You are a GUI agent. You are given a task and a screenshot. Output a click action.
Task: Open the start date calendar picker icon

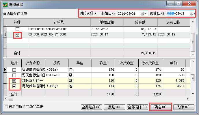[144, 14]
